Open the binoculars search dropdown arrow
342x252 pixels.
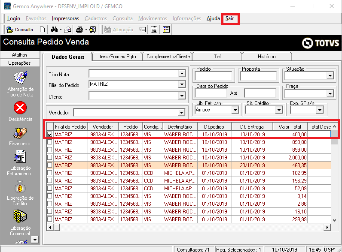pyautogui.click(x=61, y=30)
